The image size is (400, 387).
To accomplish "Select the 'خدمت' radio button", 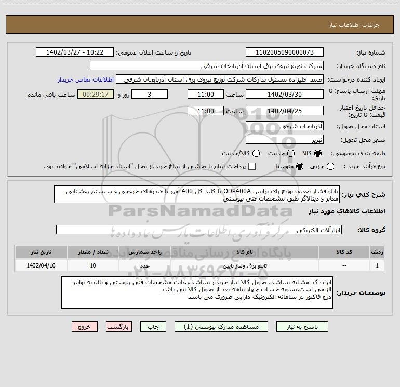I will [291, 153].
